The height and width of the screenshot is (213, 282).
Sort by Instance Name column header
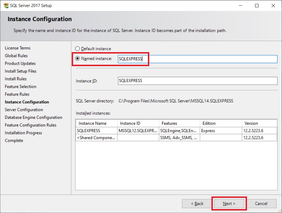click(x=96, y=123)
